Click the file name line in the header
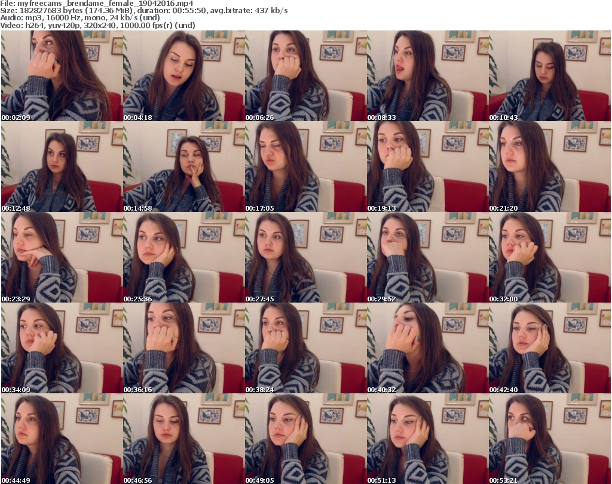Viewport: 612px width, 484px height. pyautogui.click(x=97, y=4)
